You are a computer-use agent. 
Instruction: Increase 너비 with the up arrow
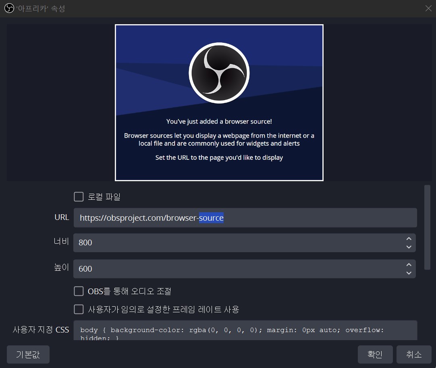click(x=409, y=239)
